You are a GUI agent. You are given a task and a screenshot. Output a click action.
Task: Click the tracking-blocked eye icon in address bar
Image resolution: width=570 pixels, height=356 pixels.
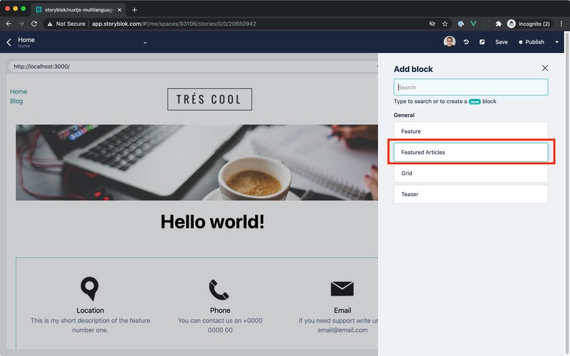click(432, 24)
